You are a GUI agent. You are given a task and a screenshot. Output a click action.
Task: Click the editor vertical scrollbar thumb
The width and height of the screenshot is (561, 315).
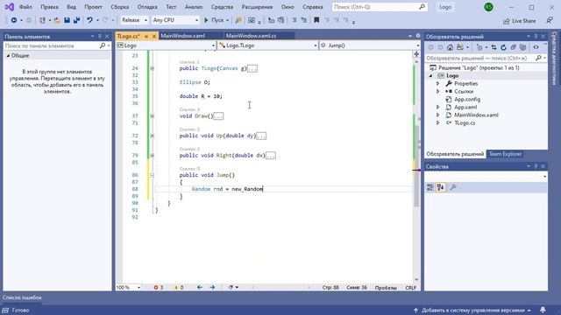click(x=416, y=166)
